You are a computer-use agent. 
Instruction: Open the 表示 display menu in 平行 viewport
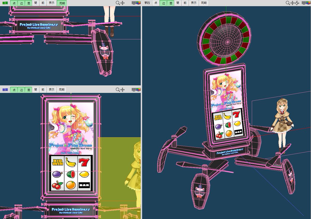[x=194, y=3]
